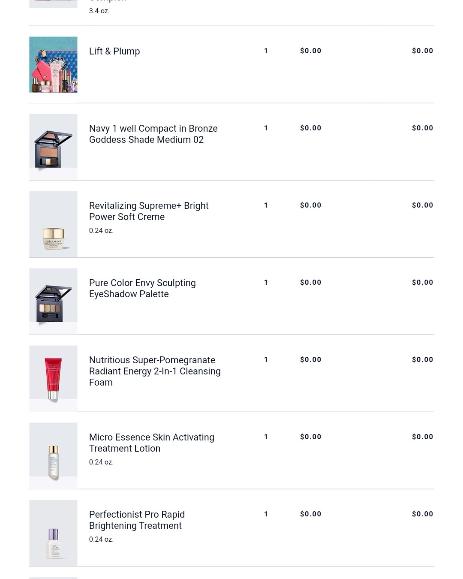Open Perfectionist Pro Rapid Brightening Treatment title

pyautogui.click(x=137, y=520)
